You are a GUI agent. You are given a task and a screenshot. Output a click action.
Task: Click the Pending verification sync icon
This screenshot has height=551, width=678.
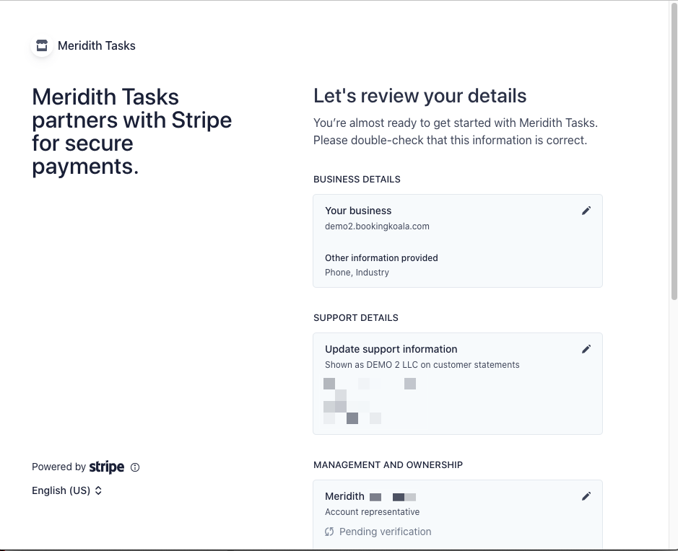click(x=329, y=532)
